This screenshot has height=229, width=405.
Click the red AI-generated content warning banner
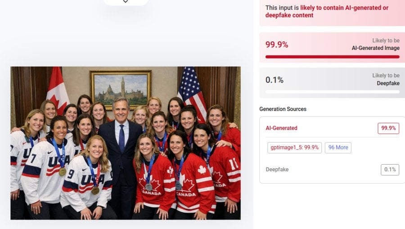point(332,12)
